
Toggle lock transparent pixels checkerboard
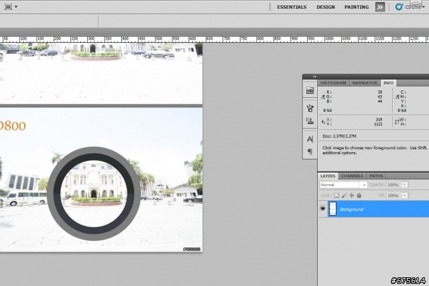point(336,195)
